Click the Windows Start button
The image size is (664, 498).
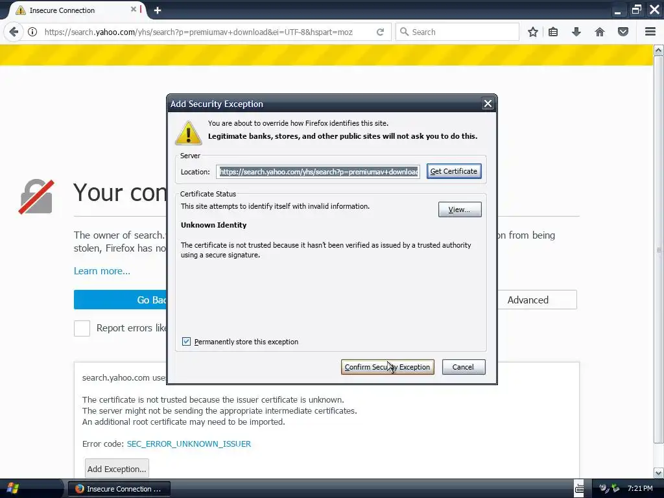tap(13, 488)
